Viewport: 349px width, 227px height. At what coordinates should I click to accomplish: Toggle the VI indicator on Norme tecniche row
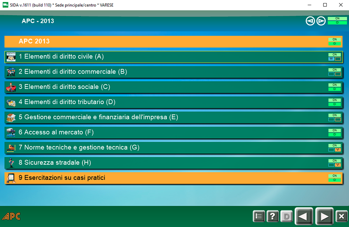(x=338, y=150)
